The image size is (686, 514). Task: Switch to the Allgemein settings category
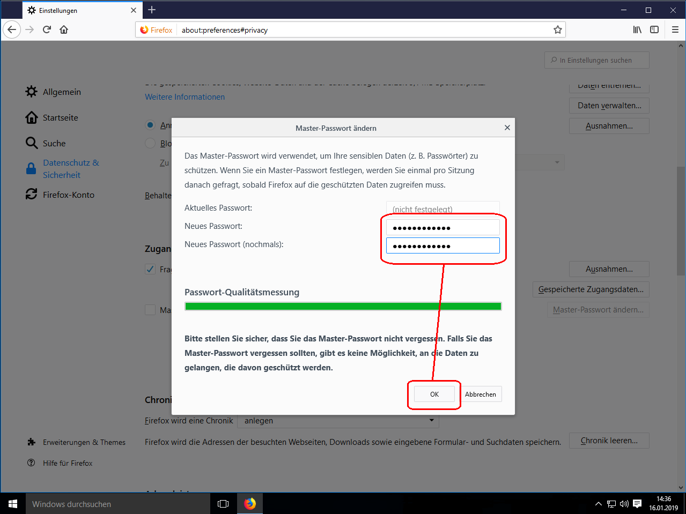[x=62, y=92]
